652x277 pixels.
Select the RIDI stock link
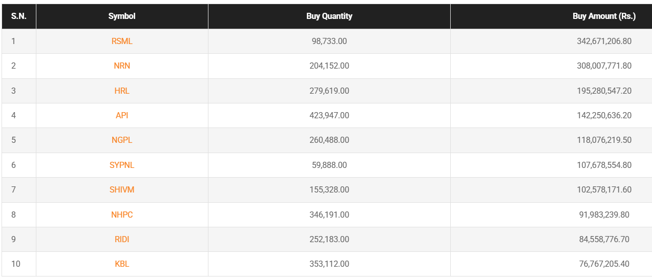click(x=122, y=239)
